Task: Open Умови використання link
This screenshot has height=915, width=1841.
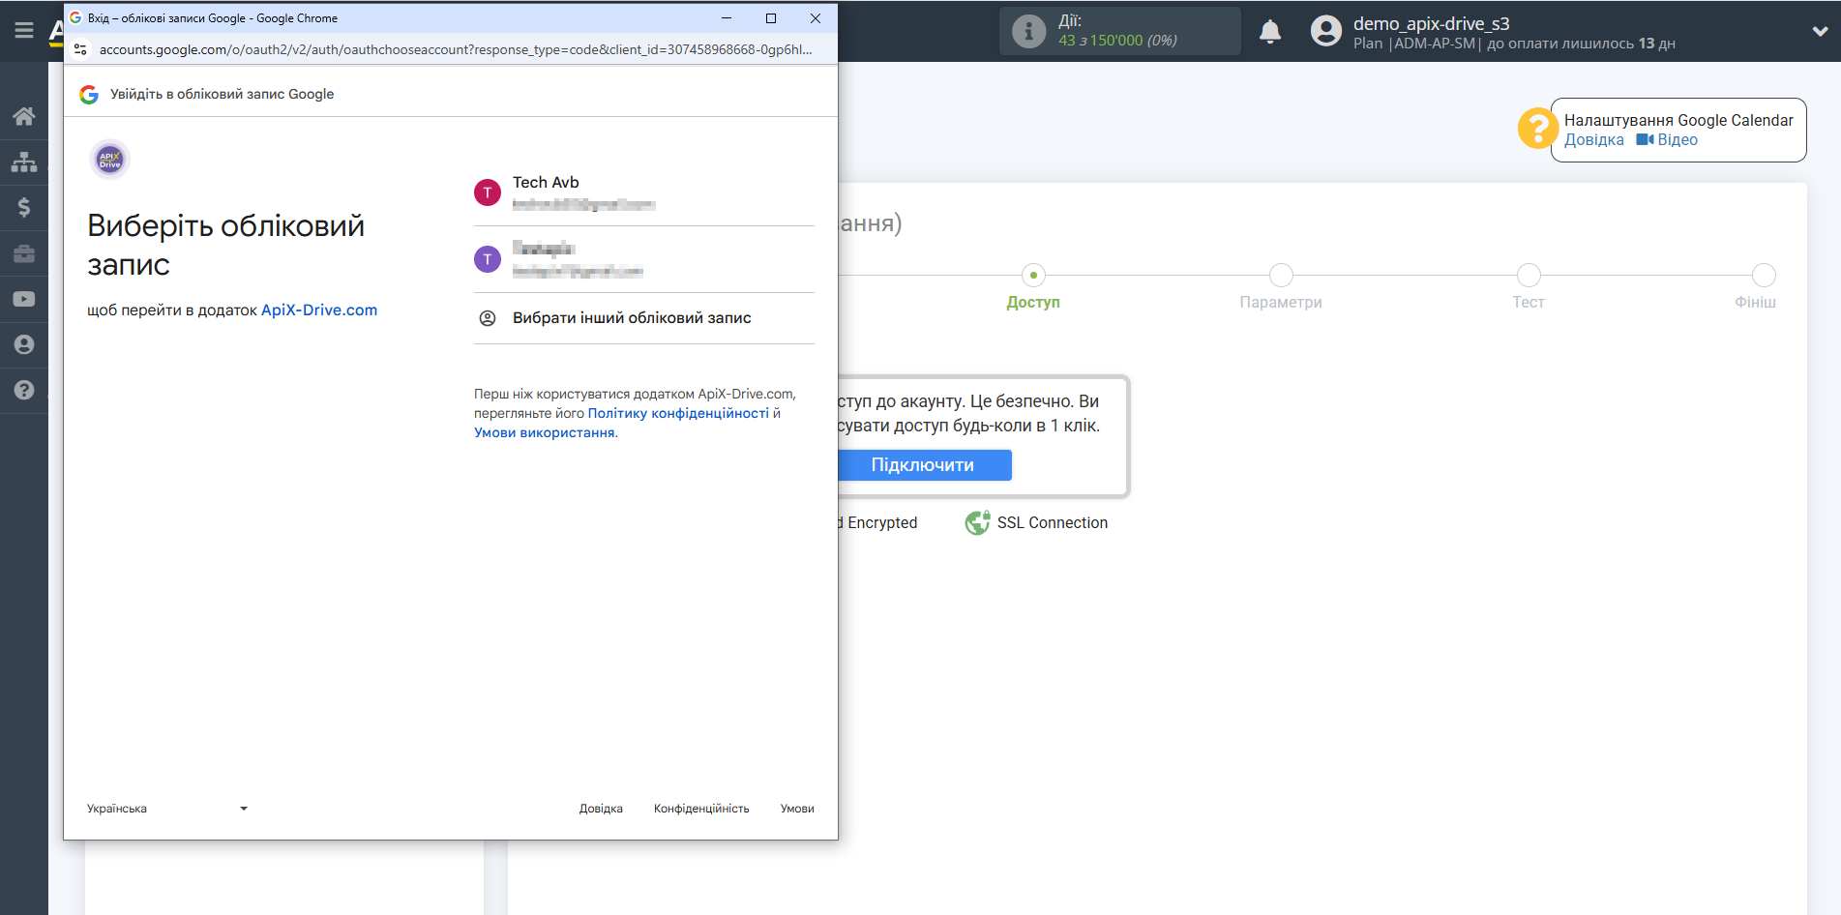Action: 545,432
